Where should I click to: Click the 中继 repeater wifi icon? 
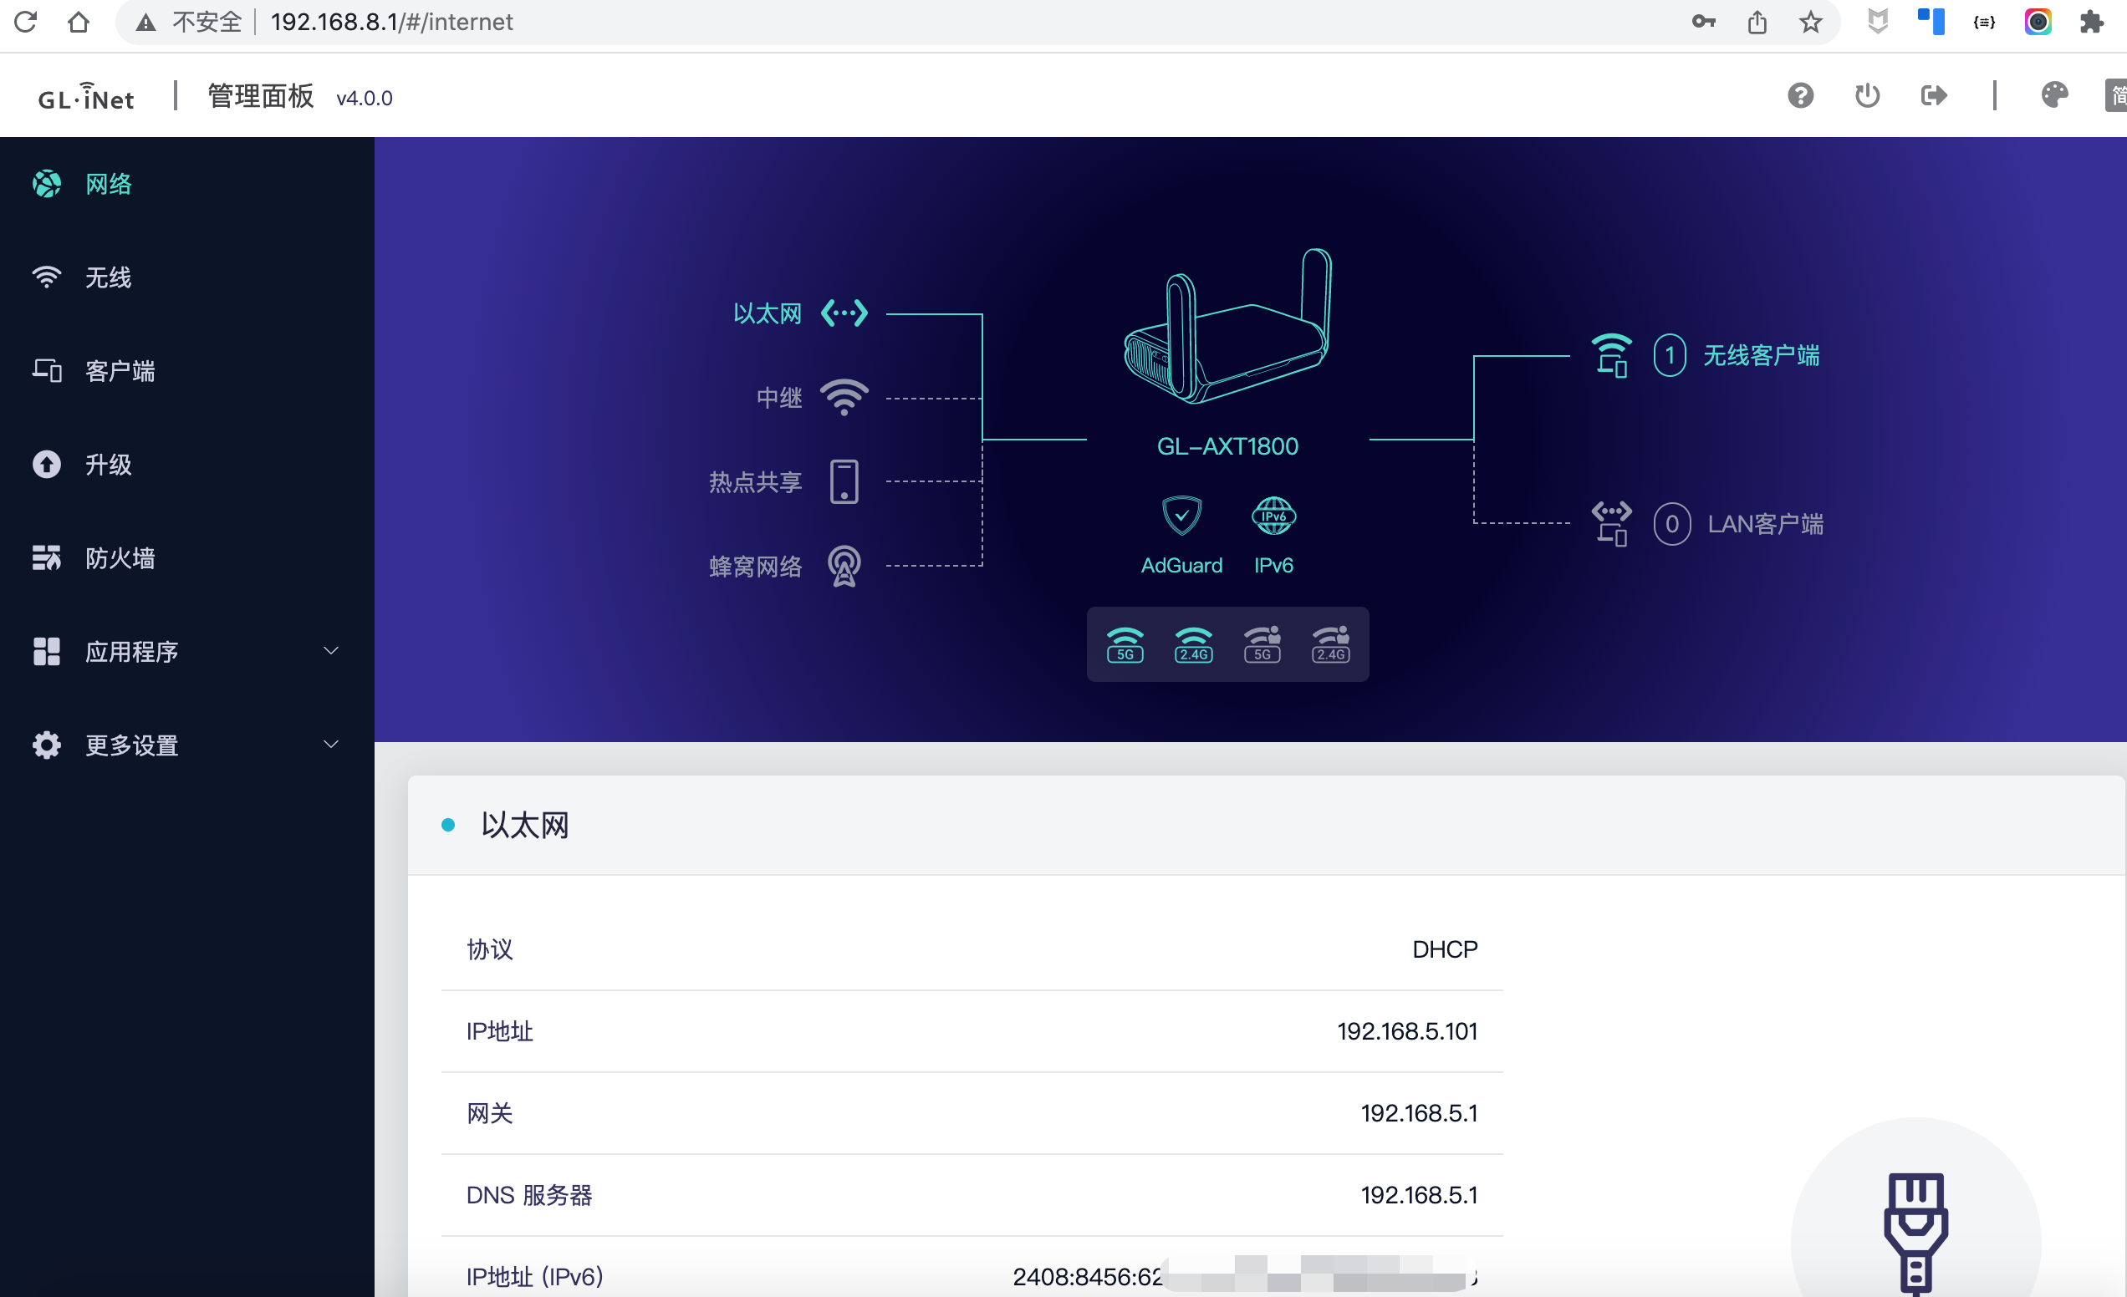pos(844,397)
